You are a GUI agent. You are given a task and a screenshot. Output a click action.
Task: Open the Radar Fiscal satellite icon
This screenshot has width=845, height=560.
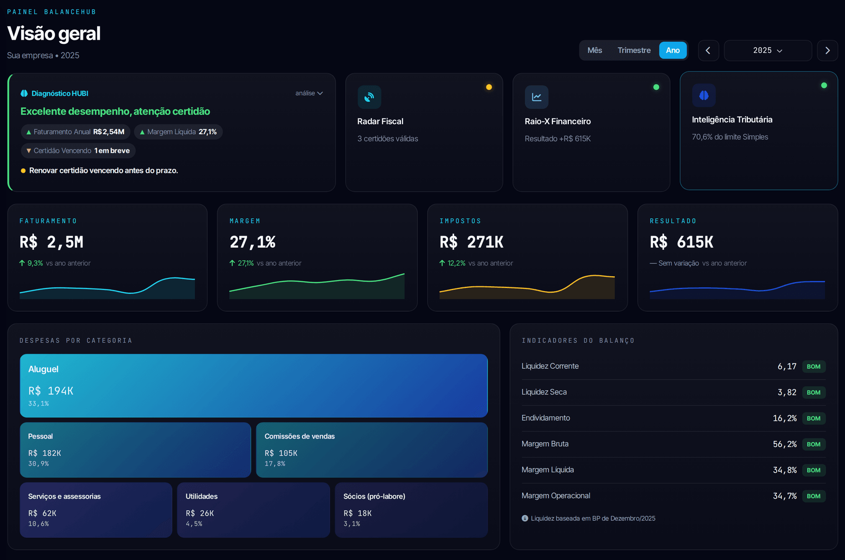(369, 97)
